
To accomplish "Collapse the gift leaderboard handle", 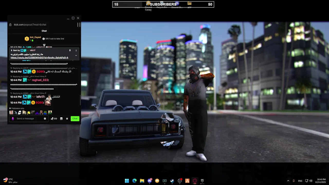I will tap(44, 45).
